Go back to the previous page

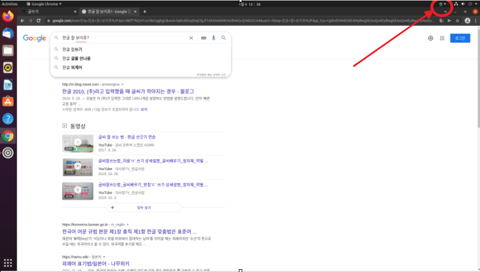click(22, 21)
